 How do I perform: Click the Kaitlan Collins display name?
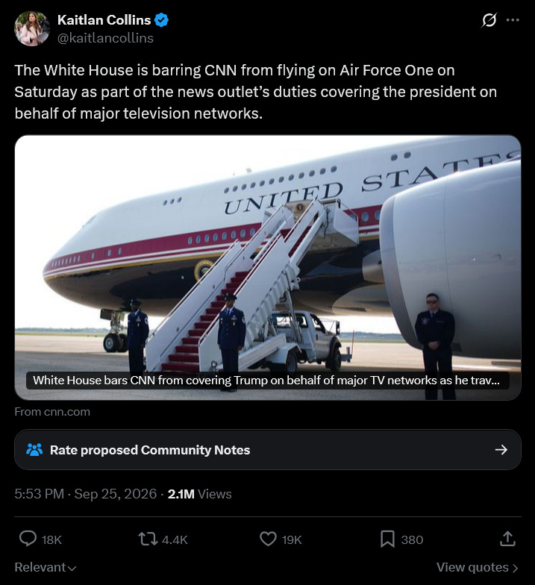tap(104, 20)
